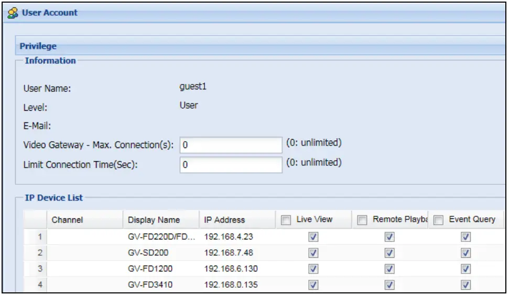Click the IP Address column header

pyautogui.click(x=237, y=220)
